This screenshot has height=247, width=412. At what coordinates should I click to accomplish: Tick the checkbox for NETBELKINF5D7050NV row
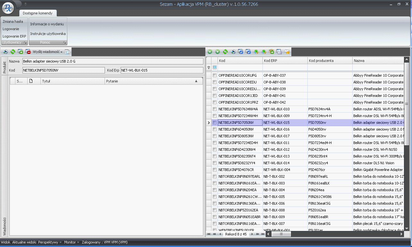pos(215,123)
